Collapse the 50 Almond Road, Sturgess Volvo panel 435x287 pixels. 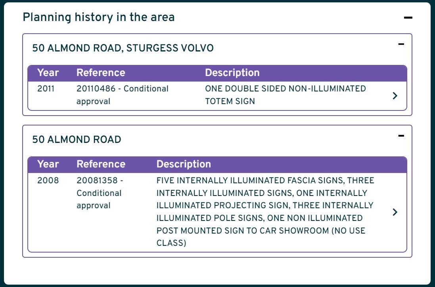pos(401,44)
